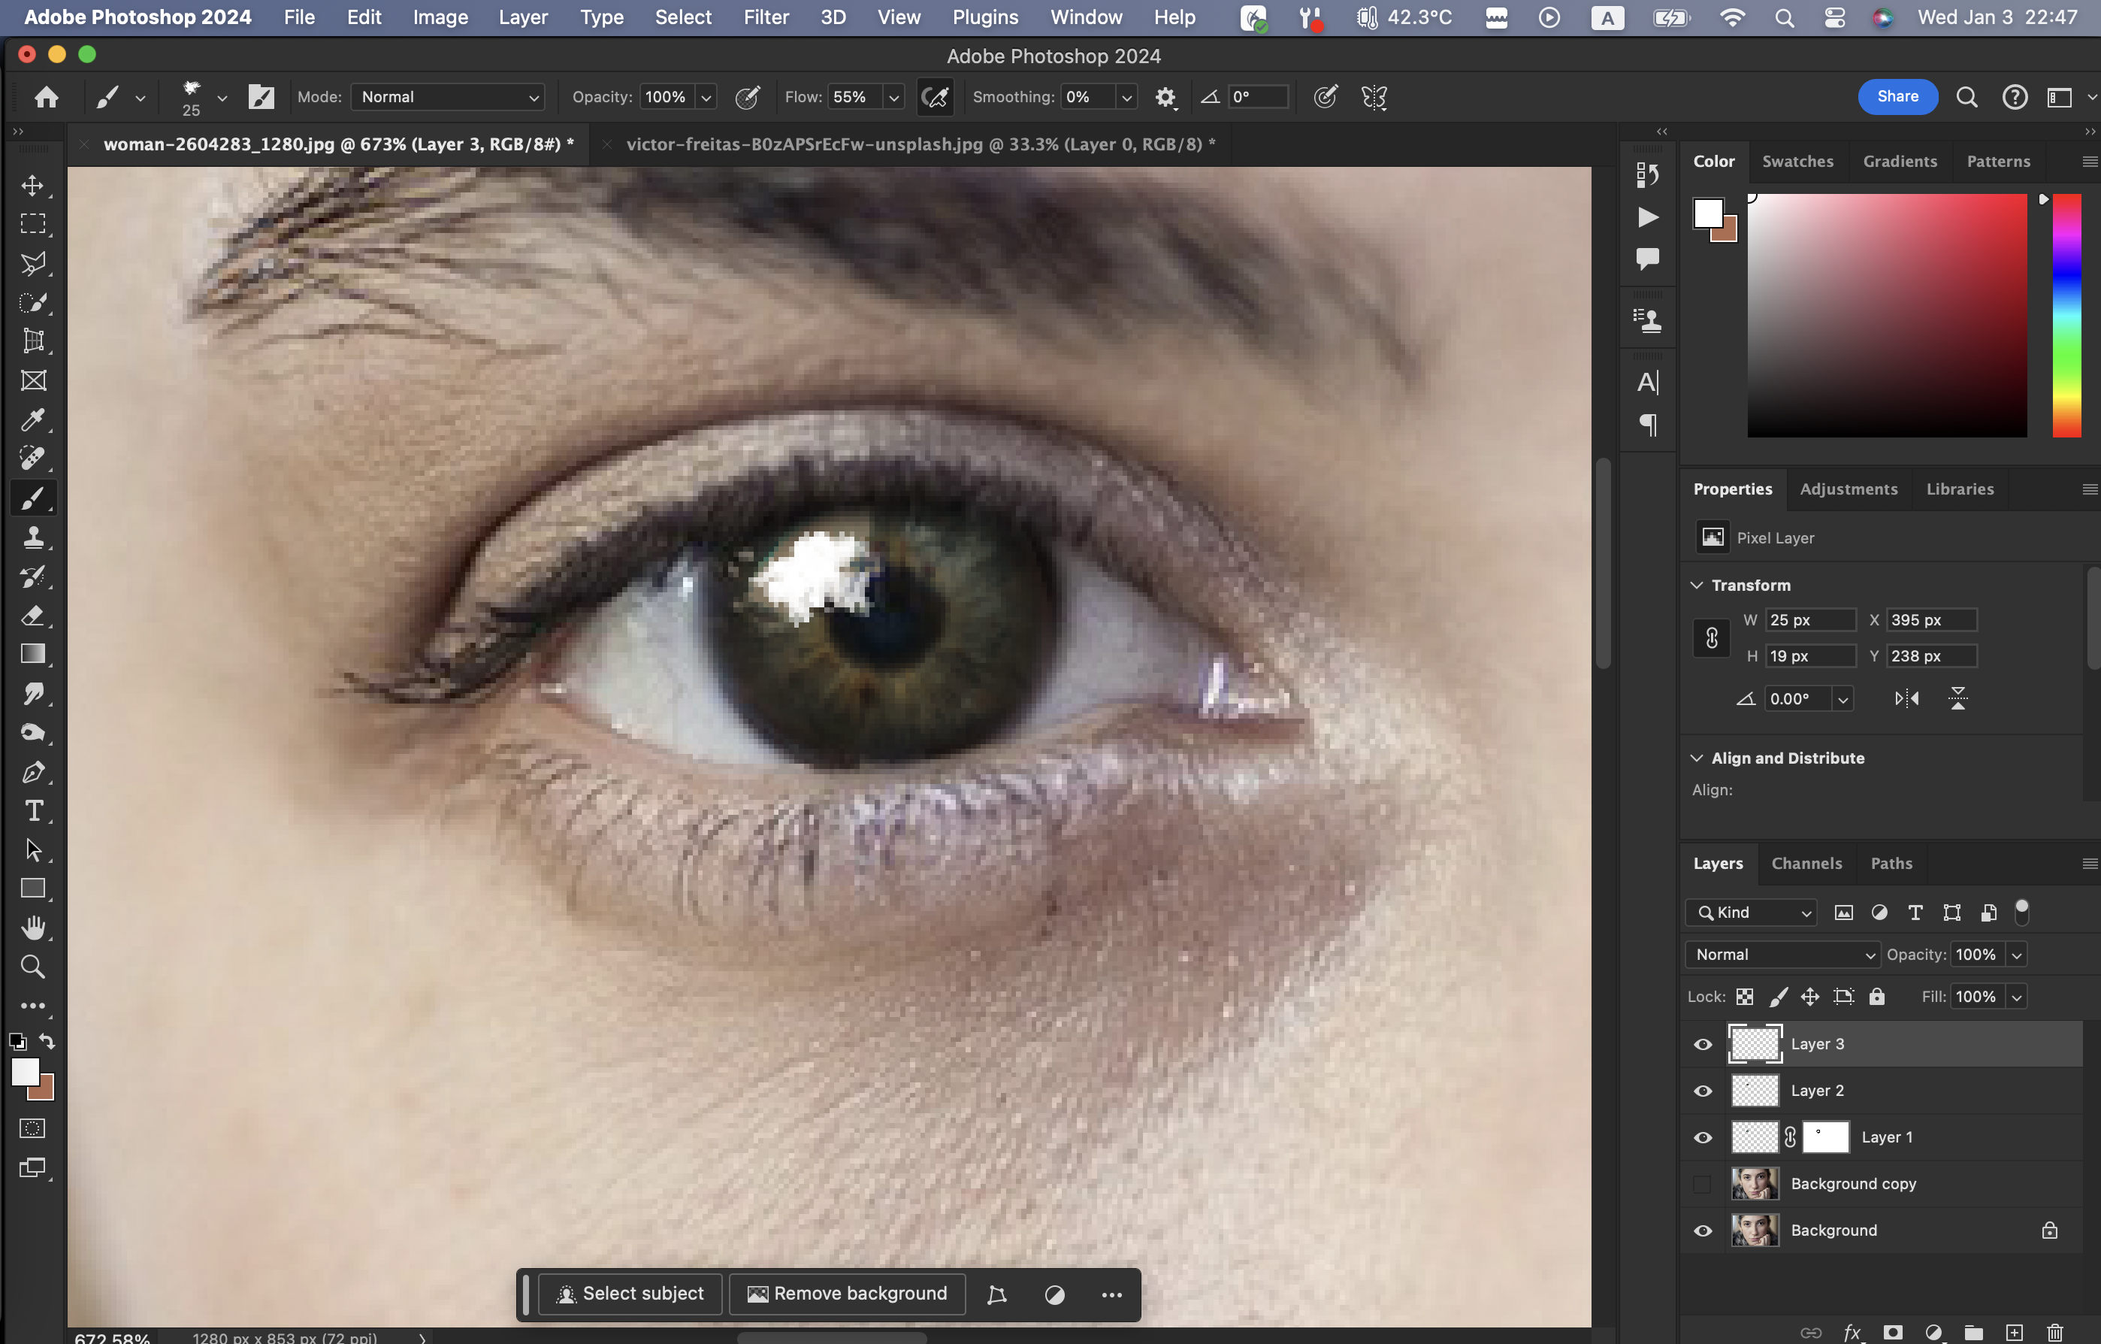This screenshot has height=1344, width=2101.
Task: Toggle airbrush build-up effects button
Action: tap(935, 97)
